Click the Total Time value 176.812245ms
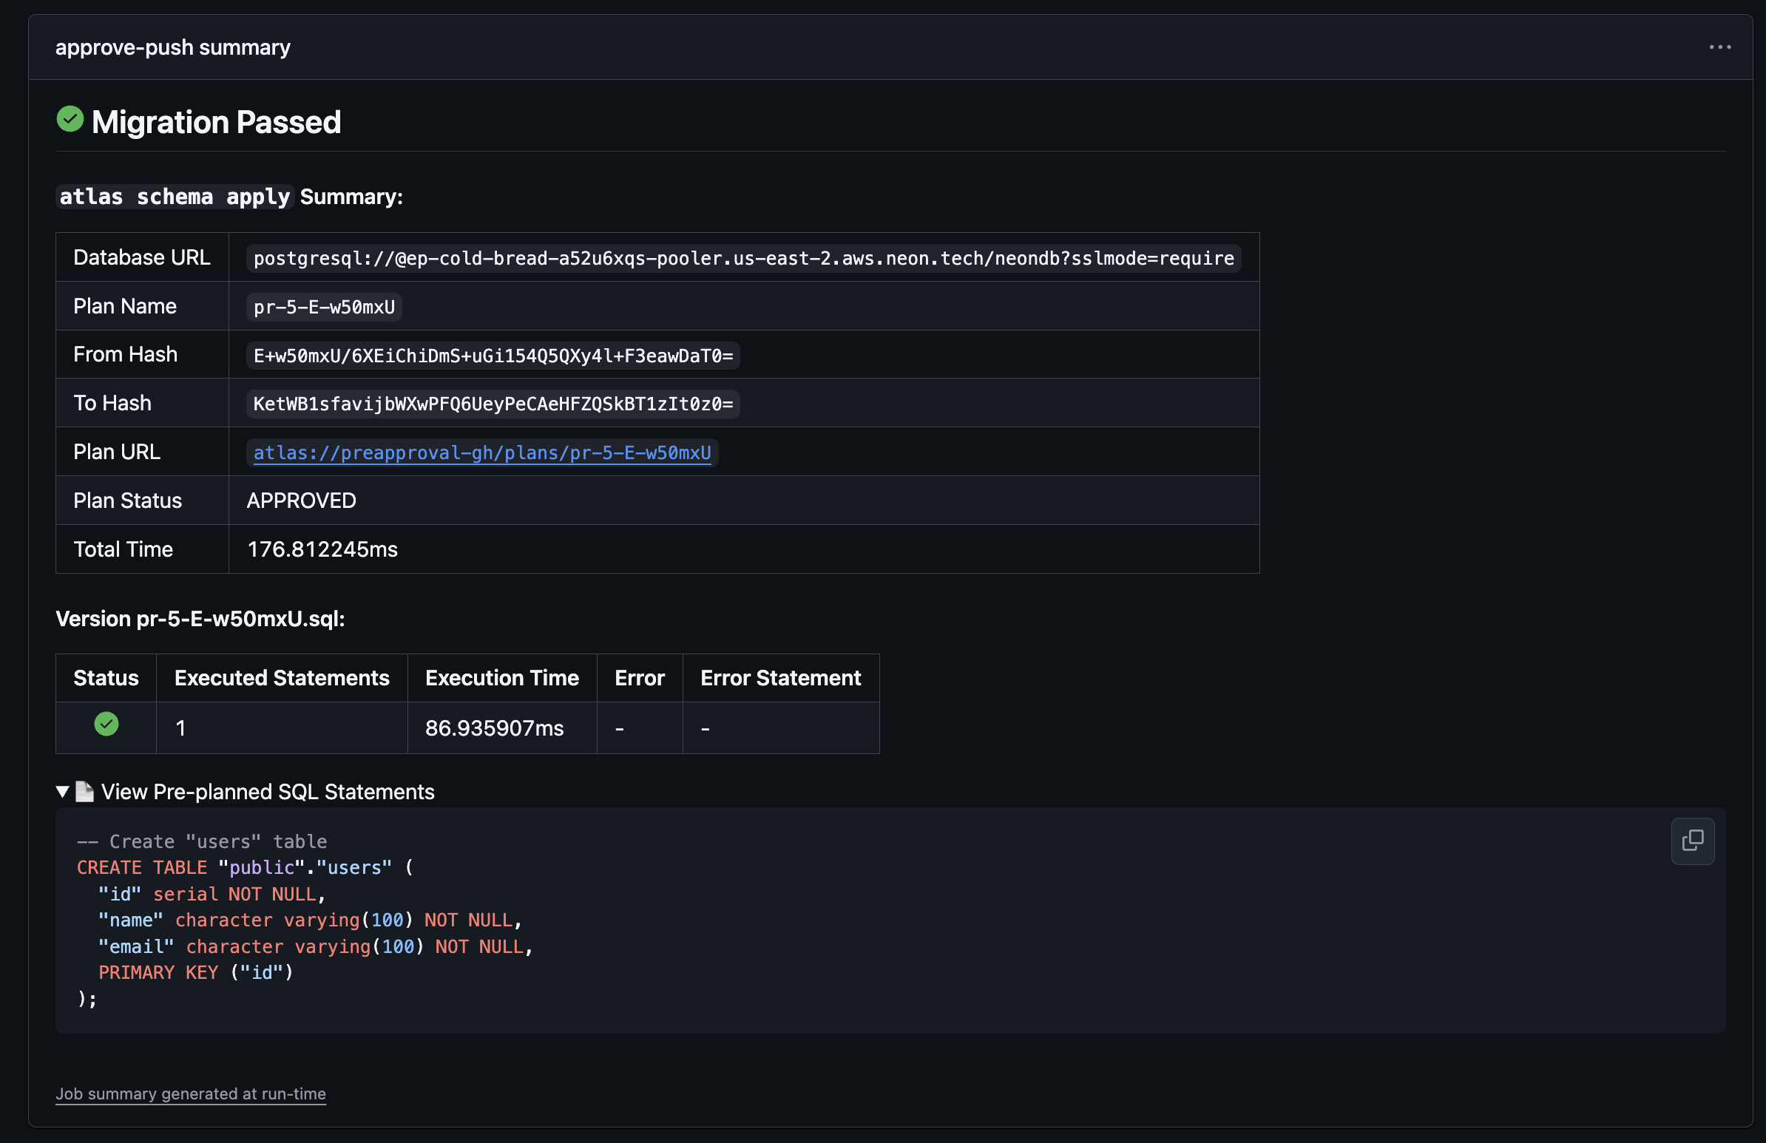The image size is (1766, 1143). point(322,549)
